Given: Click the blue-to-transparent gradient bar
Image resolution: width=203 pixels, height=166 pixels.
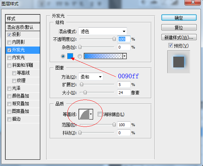Looking at the screenshot, I should [103, 56].
